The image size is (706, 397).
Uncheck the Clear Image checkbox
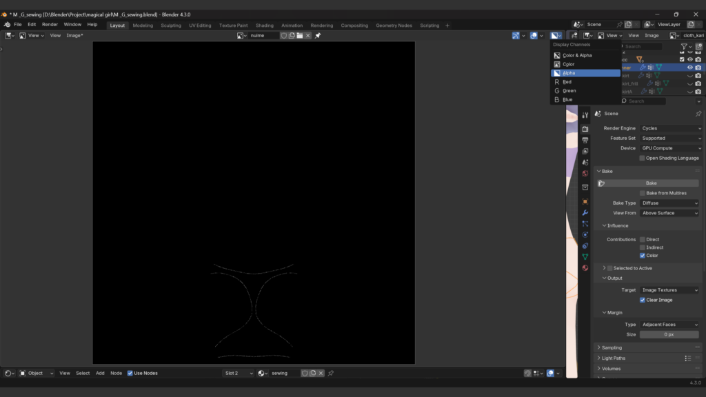[643, 300]
